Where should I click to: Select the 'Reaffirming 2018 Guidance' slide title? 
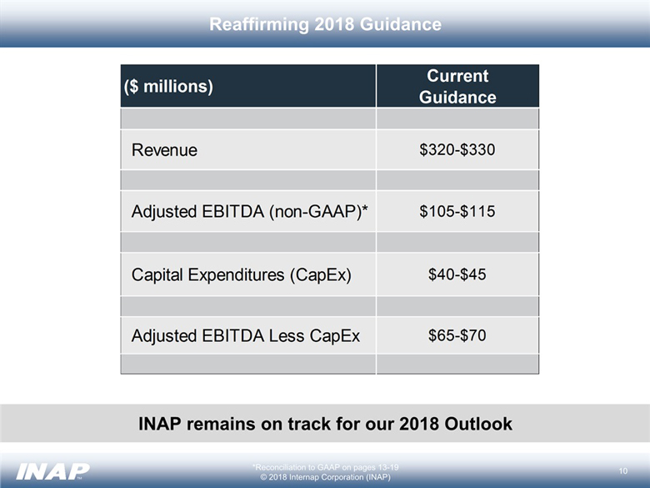tap(325, 24)
